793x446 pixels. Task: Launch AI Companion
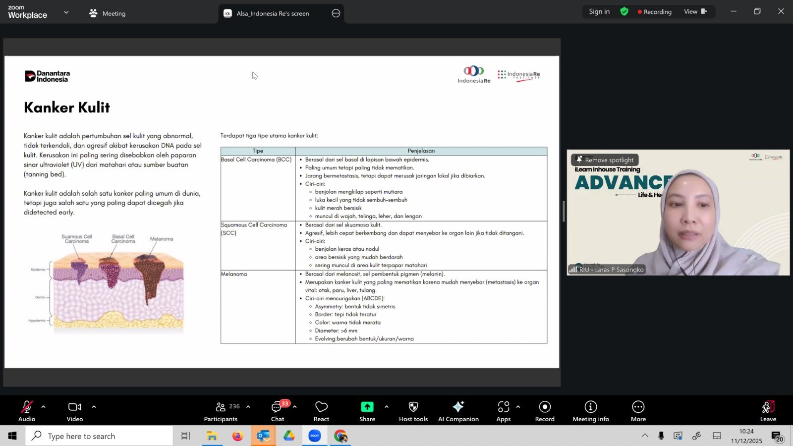tap(458, 411)
